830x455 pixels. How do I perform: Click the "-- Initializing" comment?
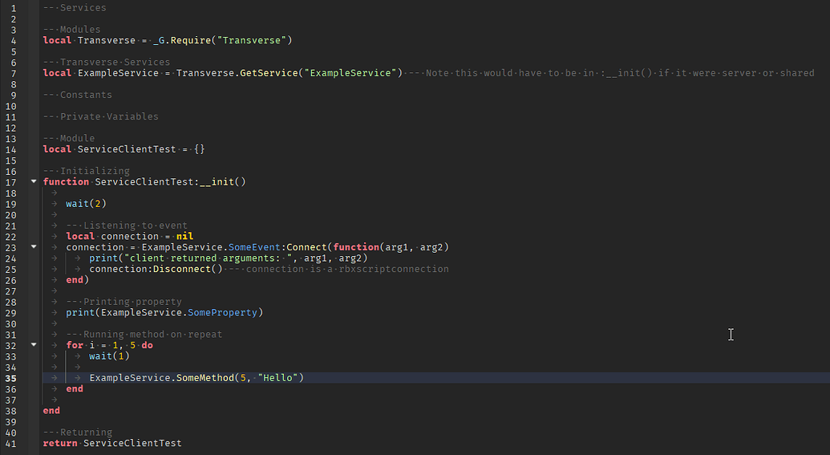87,171
